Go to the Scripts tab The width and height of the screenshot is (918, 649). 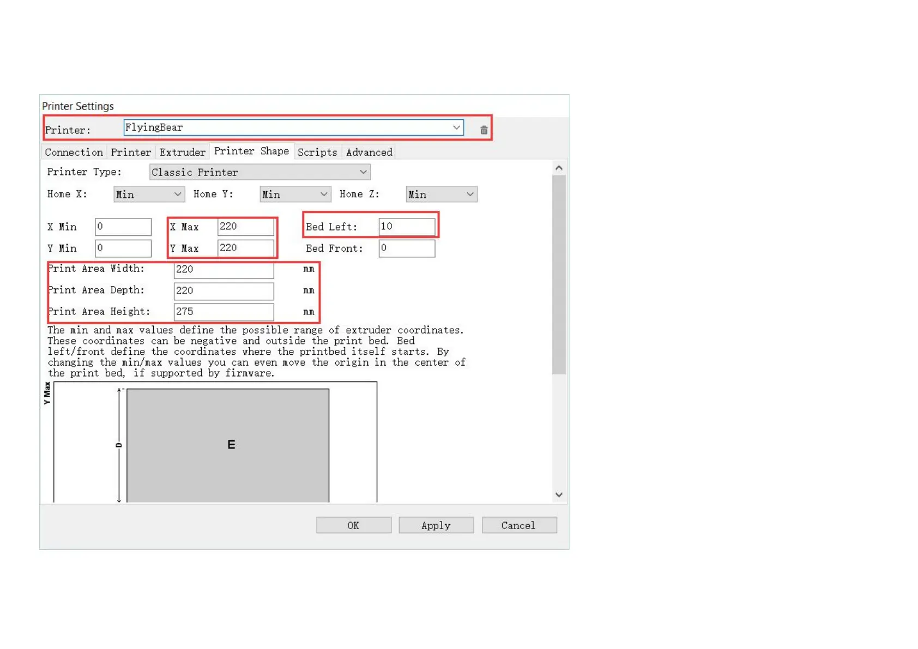coord(317,152)
